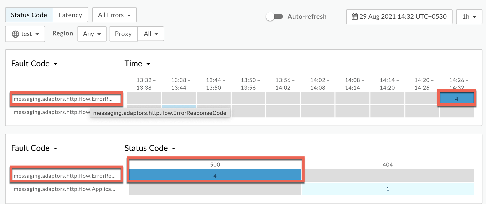Image resolution: width=486 pixels, height=204 pixels.
Task: Click the globe icon on test environment selector
Action: click(x=15, y=34)
